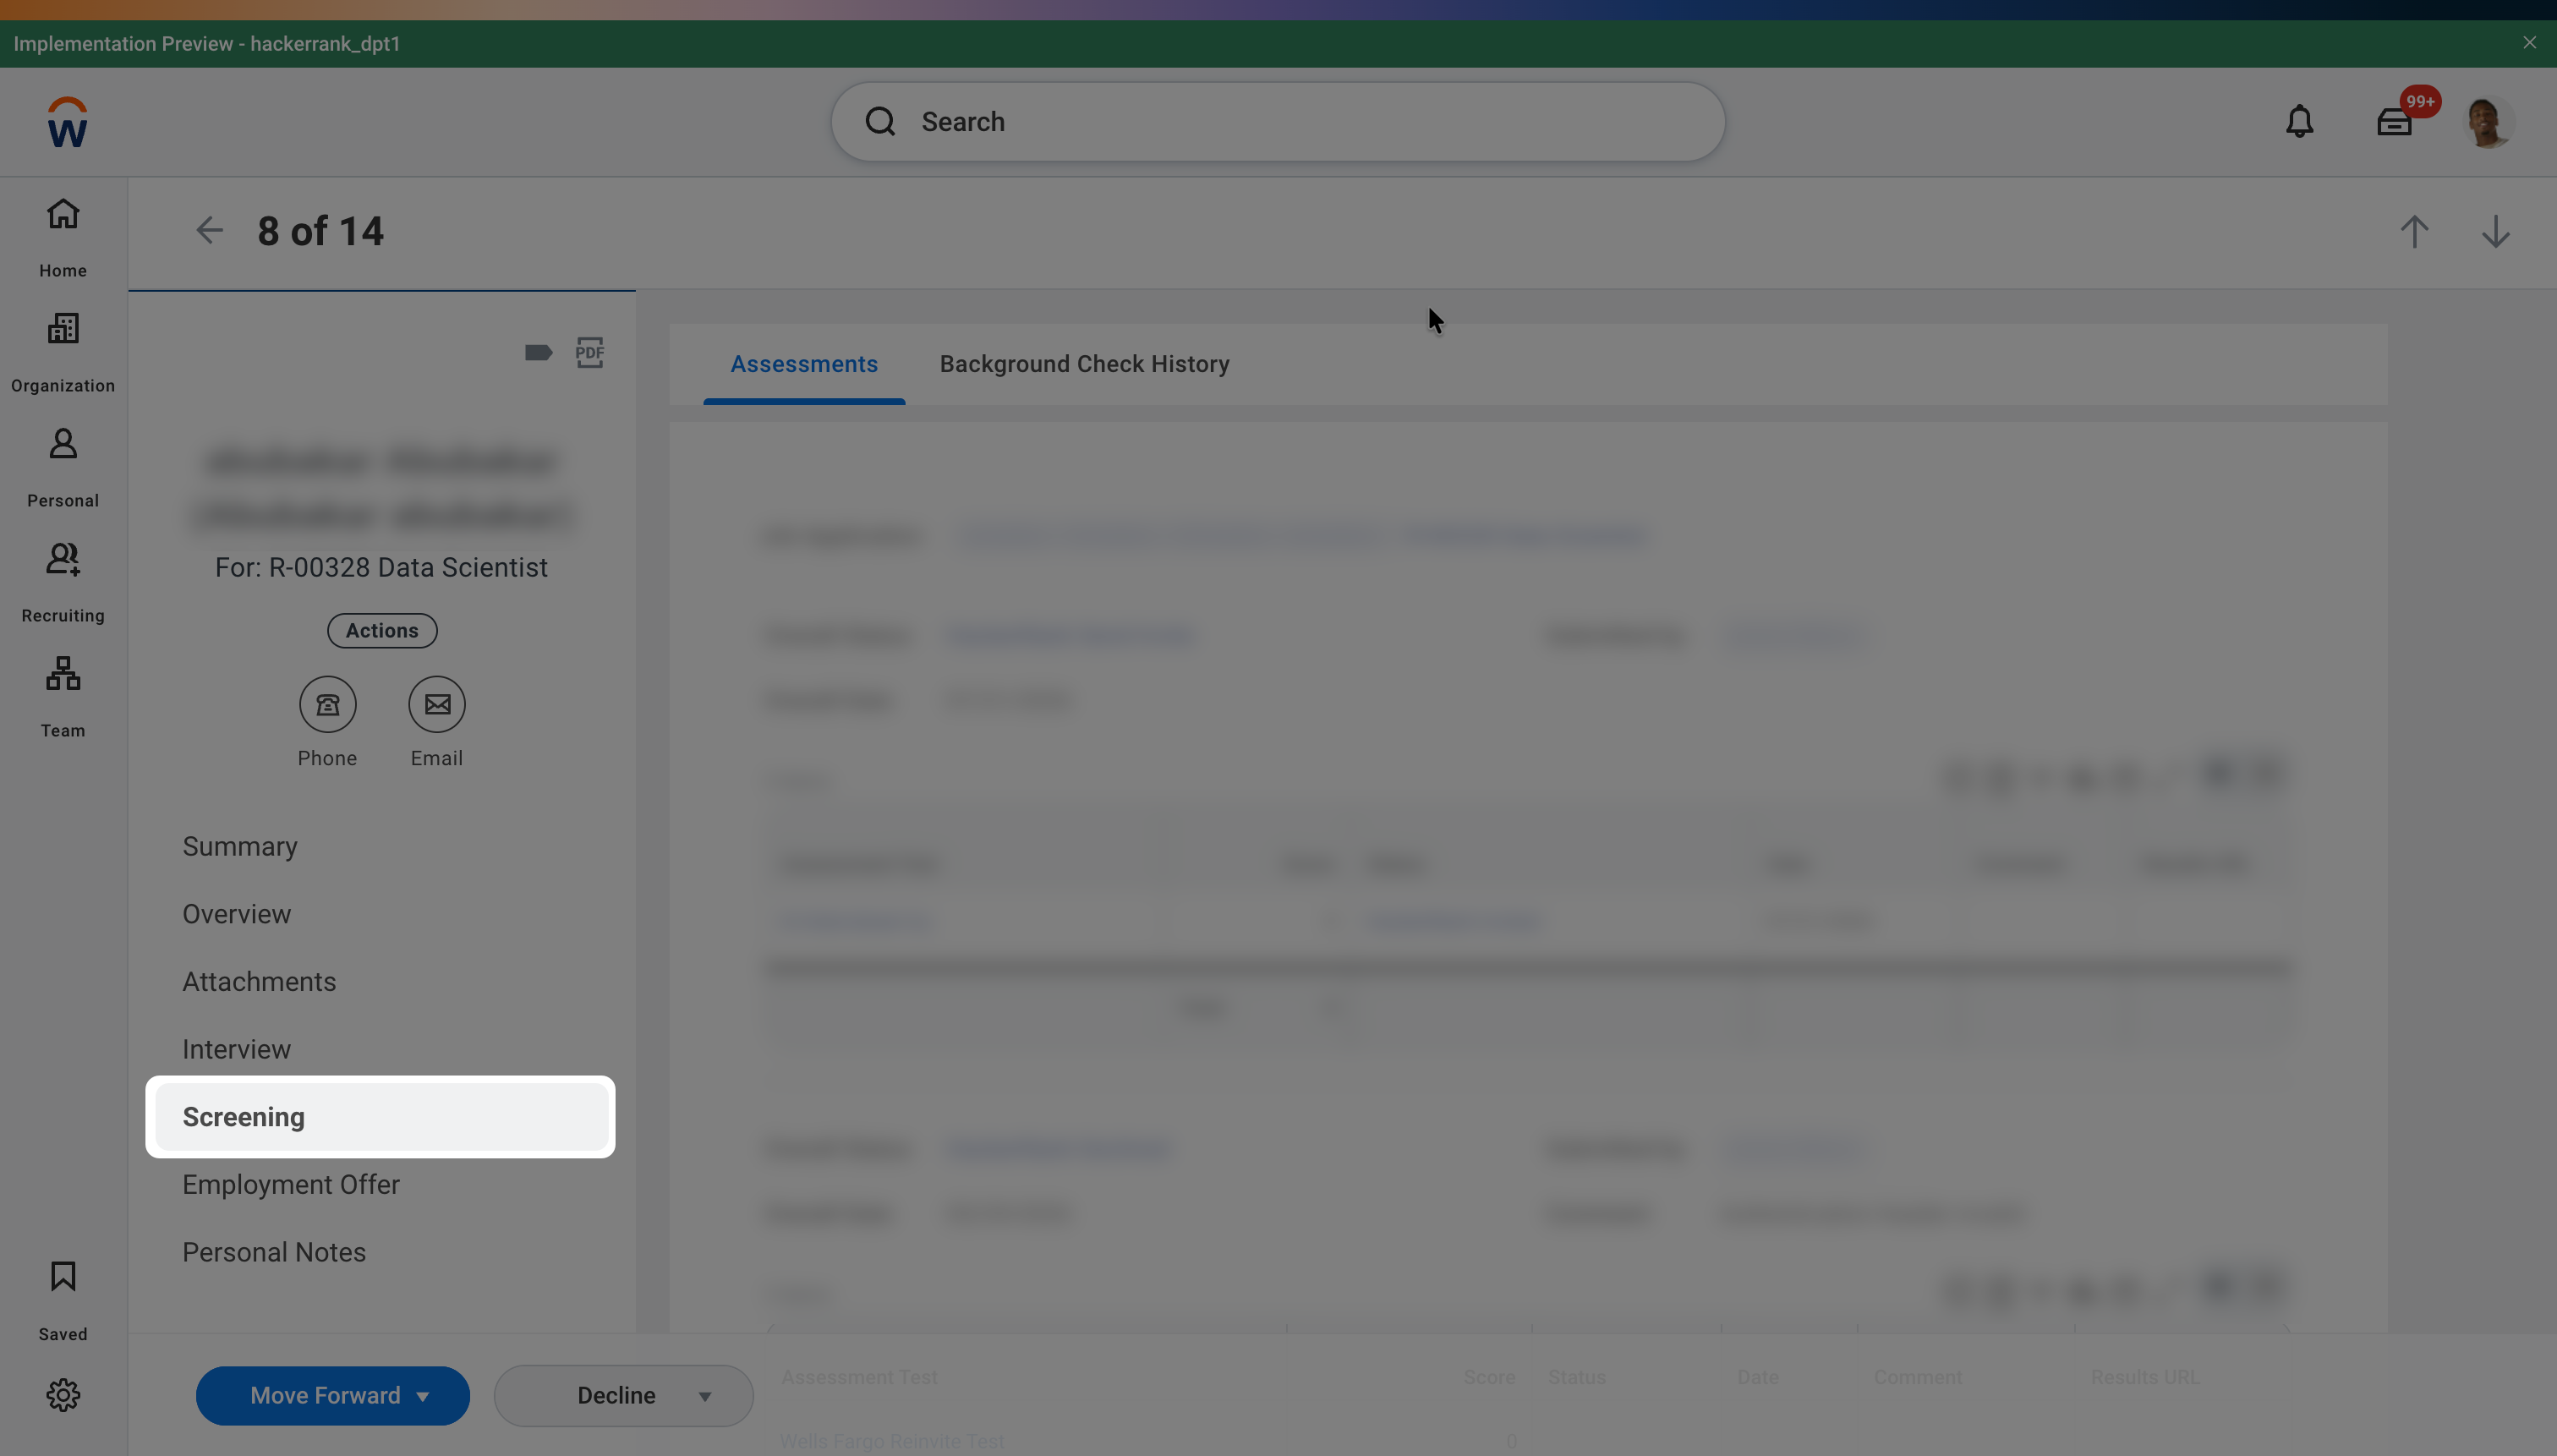Click the 8 of 14 heading
This screenshot has width=2557, height=1456.
click(x=320, y=231)
